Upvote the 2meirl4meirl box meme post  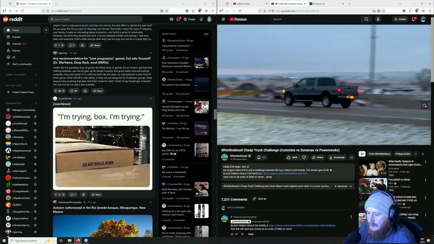(x=56, y=195)
